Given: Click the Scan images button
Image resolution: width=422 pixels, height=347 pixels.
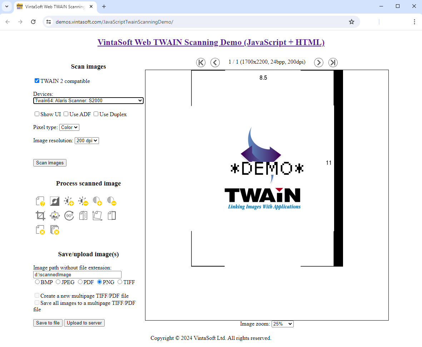Looking at the screenshot, I should tap(50, 163).
